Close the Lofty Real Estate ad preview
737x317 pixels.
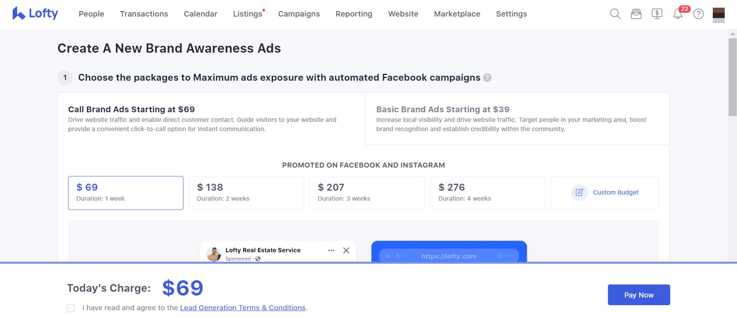point(346,250)
